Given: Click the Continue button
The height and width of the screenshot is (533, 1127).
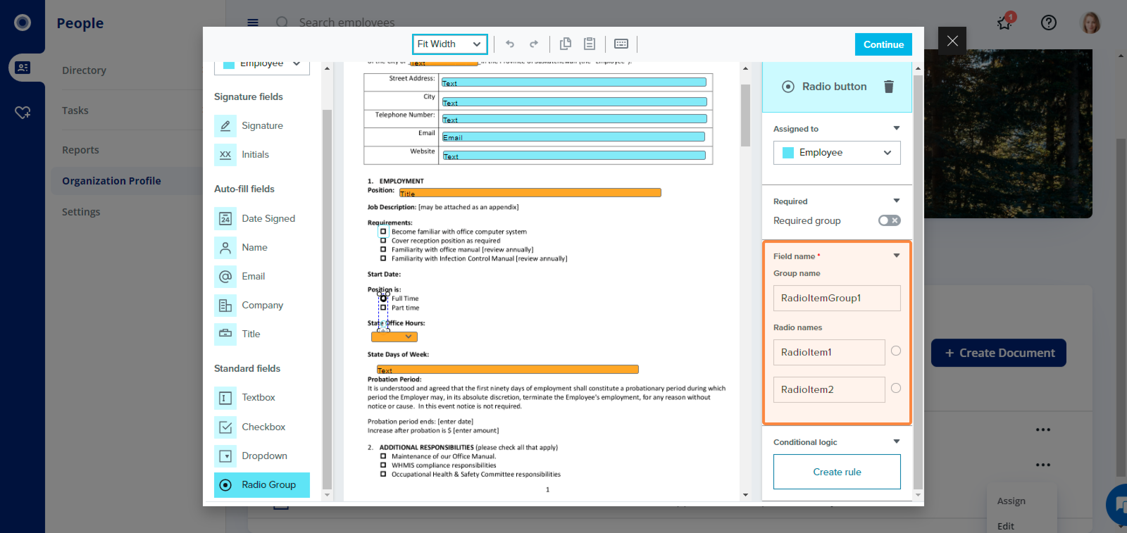Looking at the screenshot, I should tap(883, 44).
